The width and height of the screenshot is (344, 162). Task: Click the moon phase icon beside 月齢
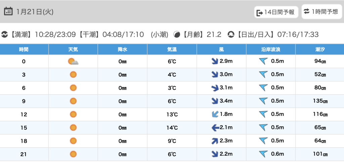click(176, 34)
